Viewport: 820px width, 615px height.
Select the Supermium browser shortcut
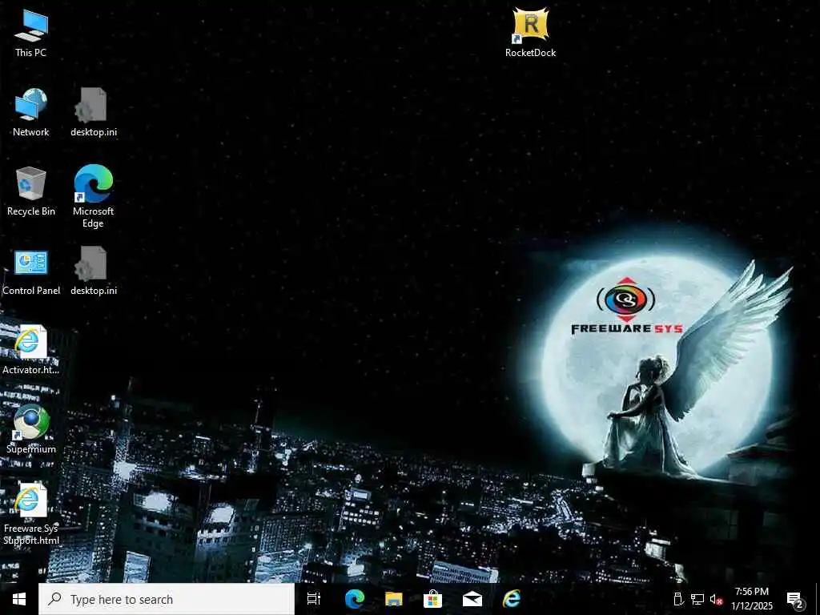point(31,429)
